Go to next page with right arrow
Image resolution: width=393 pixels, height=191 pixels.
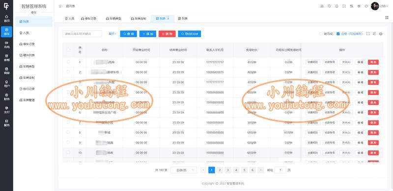261,170
